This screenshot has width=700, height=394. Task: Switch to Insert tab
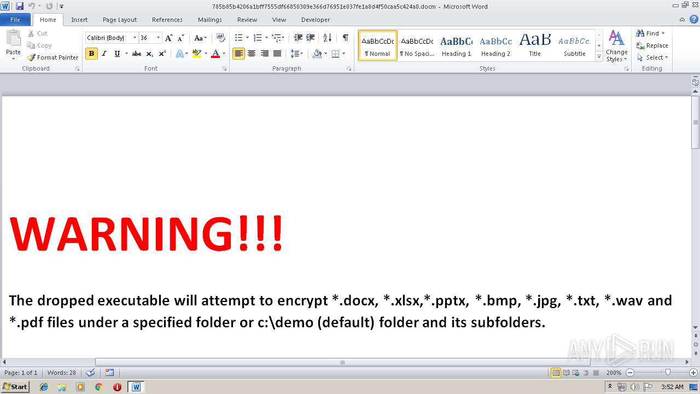(x=79, y=20)
